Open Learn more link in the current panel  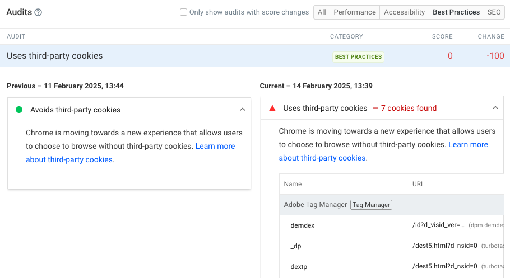pos(468,144)
